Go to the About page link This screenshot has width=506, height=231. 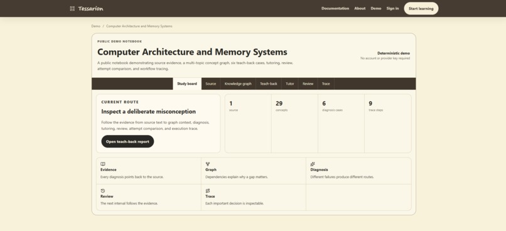tap(360, 8)
